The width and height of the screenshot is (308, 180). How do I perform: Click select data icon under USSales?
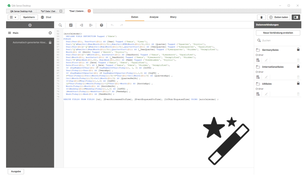(258, 94)
